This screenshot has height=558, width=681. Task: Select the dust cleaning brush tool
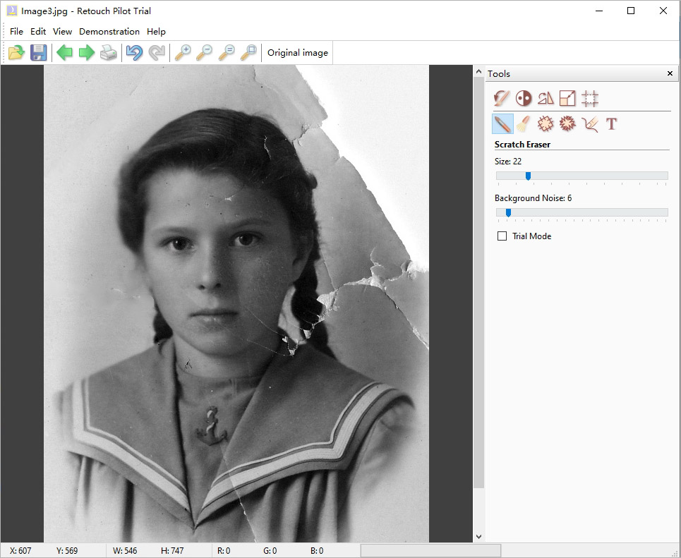[523, 124]
